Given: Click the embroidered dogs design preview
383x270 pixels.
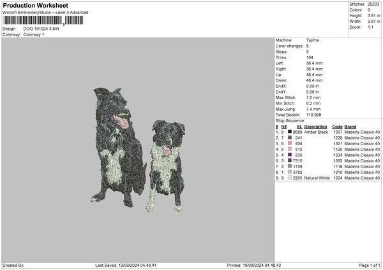Looking at the screenshot, I should 139,150.
